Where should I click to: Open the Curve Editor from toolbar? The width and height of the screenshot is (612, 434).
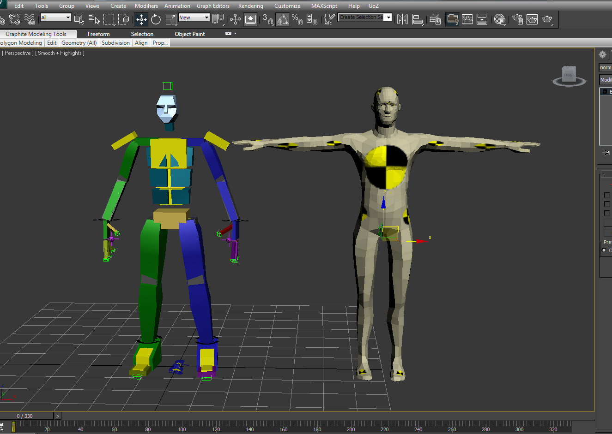coord(467,19)
